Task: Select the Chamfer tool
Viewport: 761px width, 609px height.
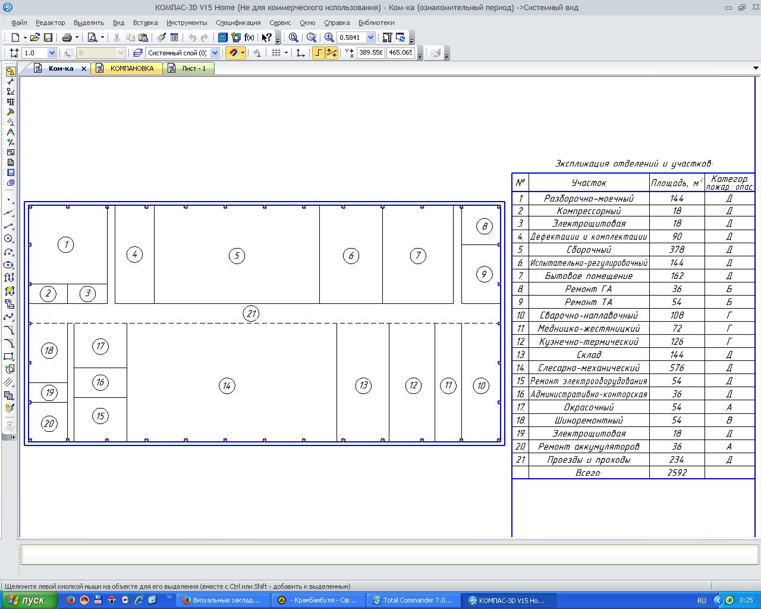Action: [9, 330]
